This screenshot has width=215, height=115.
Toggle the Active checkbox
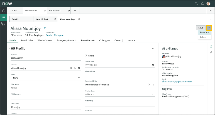pos(86,56)
